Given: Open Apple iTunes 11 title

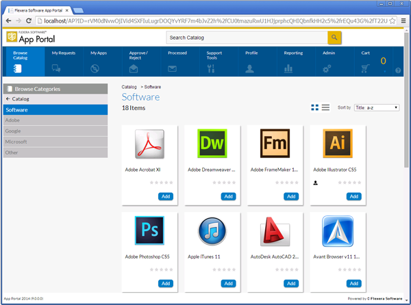Looking at the screenshot, I should [x=204, y=257].
